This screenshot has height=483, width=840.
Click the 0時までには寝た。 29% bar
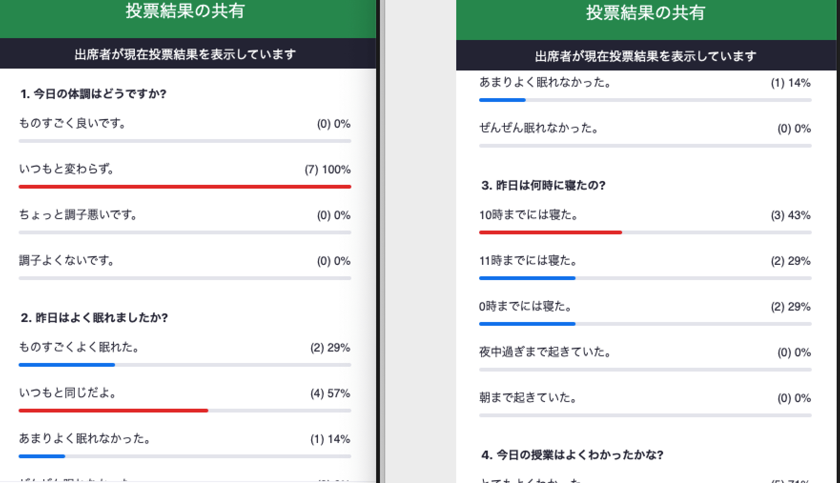(527, 324)
